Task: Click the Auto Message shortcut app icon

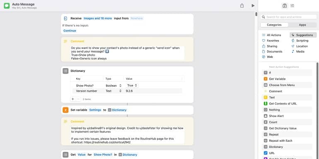Action: pos(7,6)
